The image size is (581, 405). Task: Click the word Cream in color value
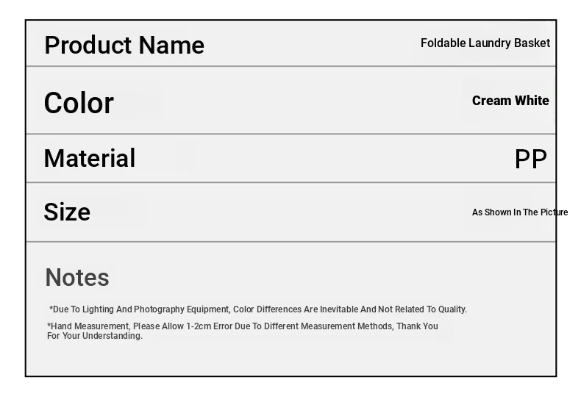(491, 101)
